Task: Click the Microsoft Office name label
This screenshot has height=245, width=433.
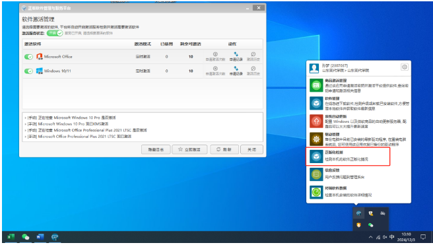Action: pos(58,57)
